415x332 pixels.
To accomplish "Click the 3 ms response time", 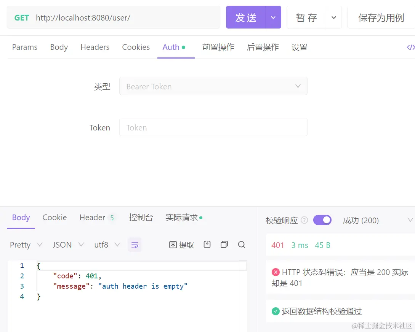I will 300,245.
